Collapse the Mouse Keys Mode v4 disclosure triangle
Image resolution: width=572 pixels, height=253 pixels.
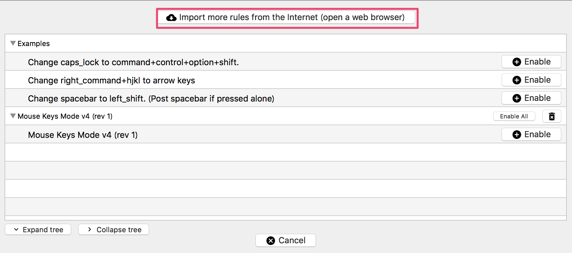13,116
